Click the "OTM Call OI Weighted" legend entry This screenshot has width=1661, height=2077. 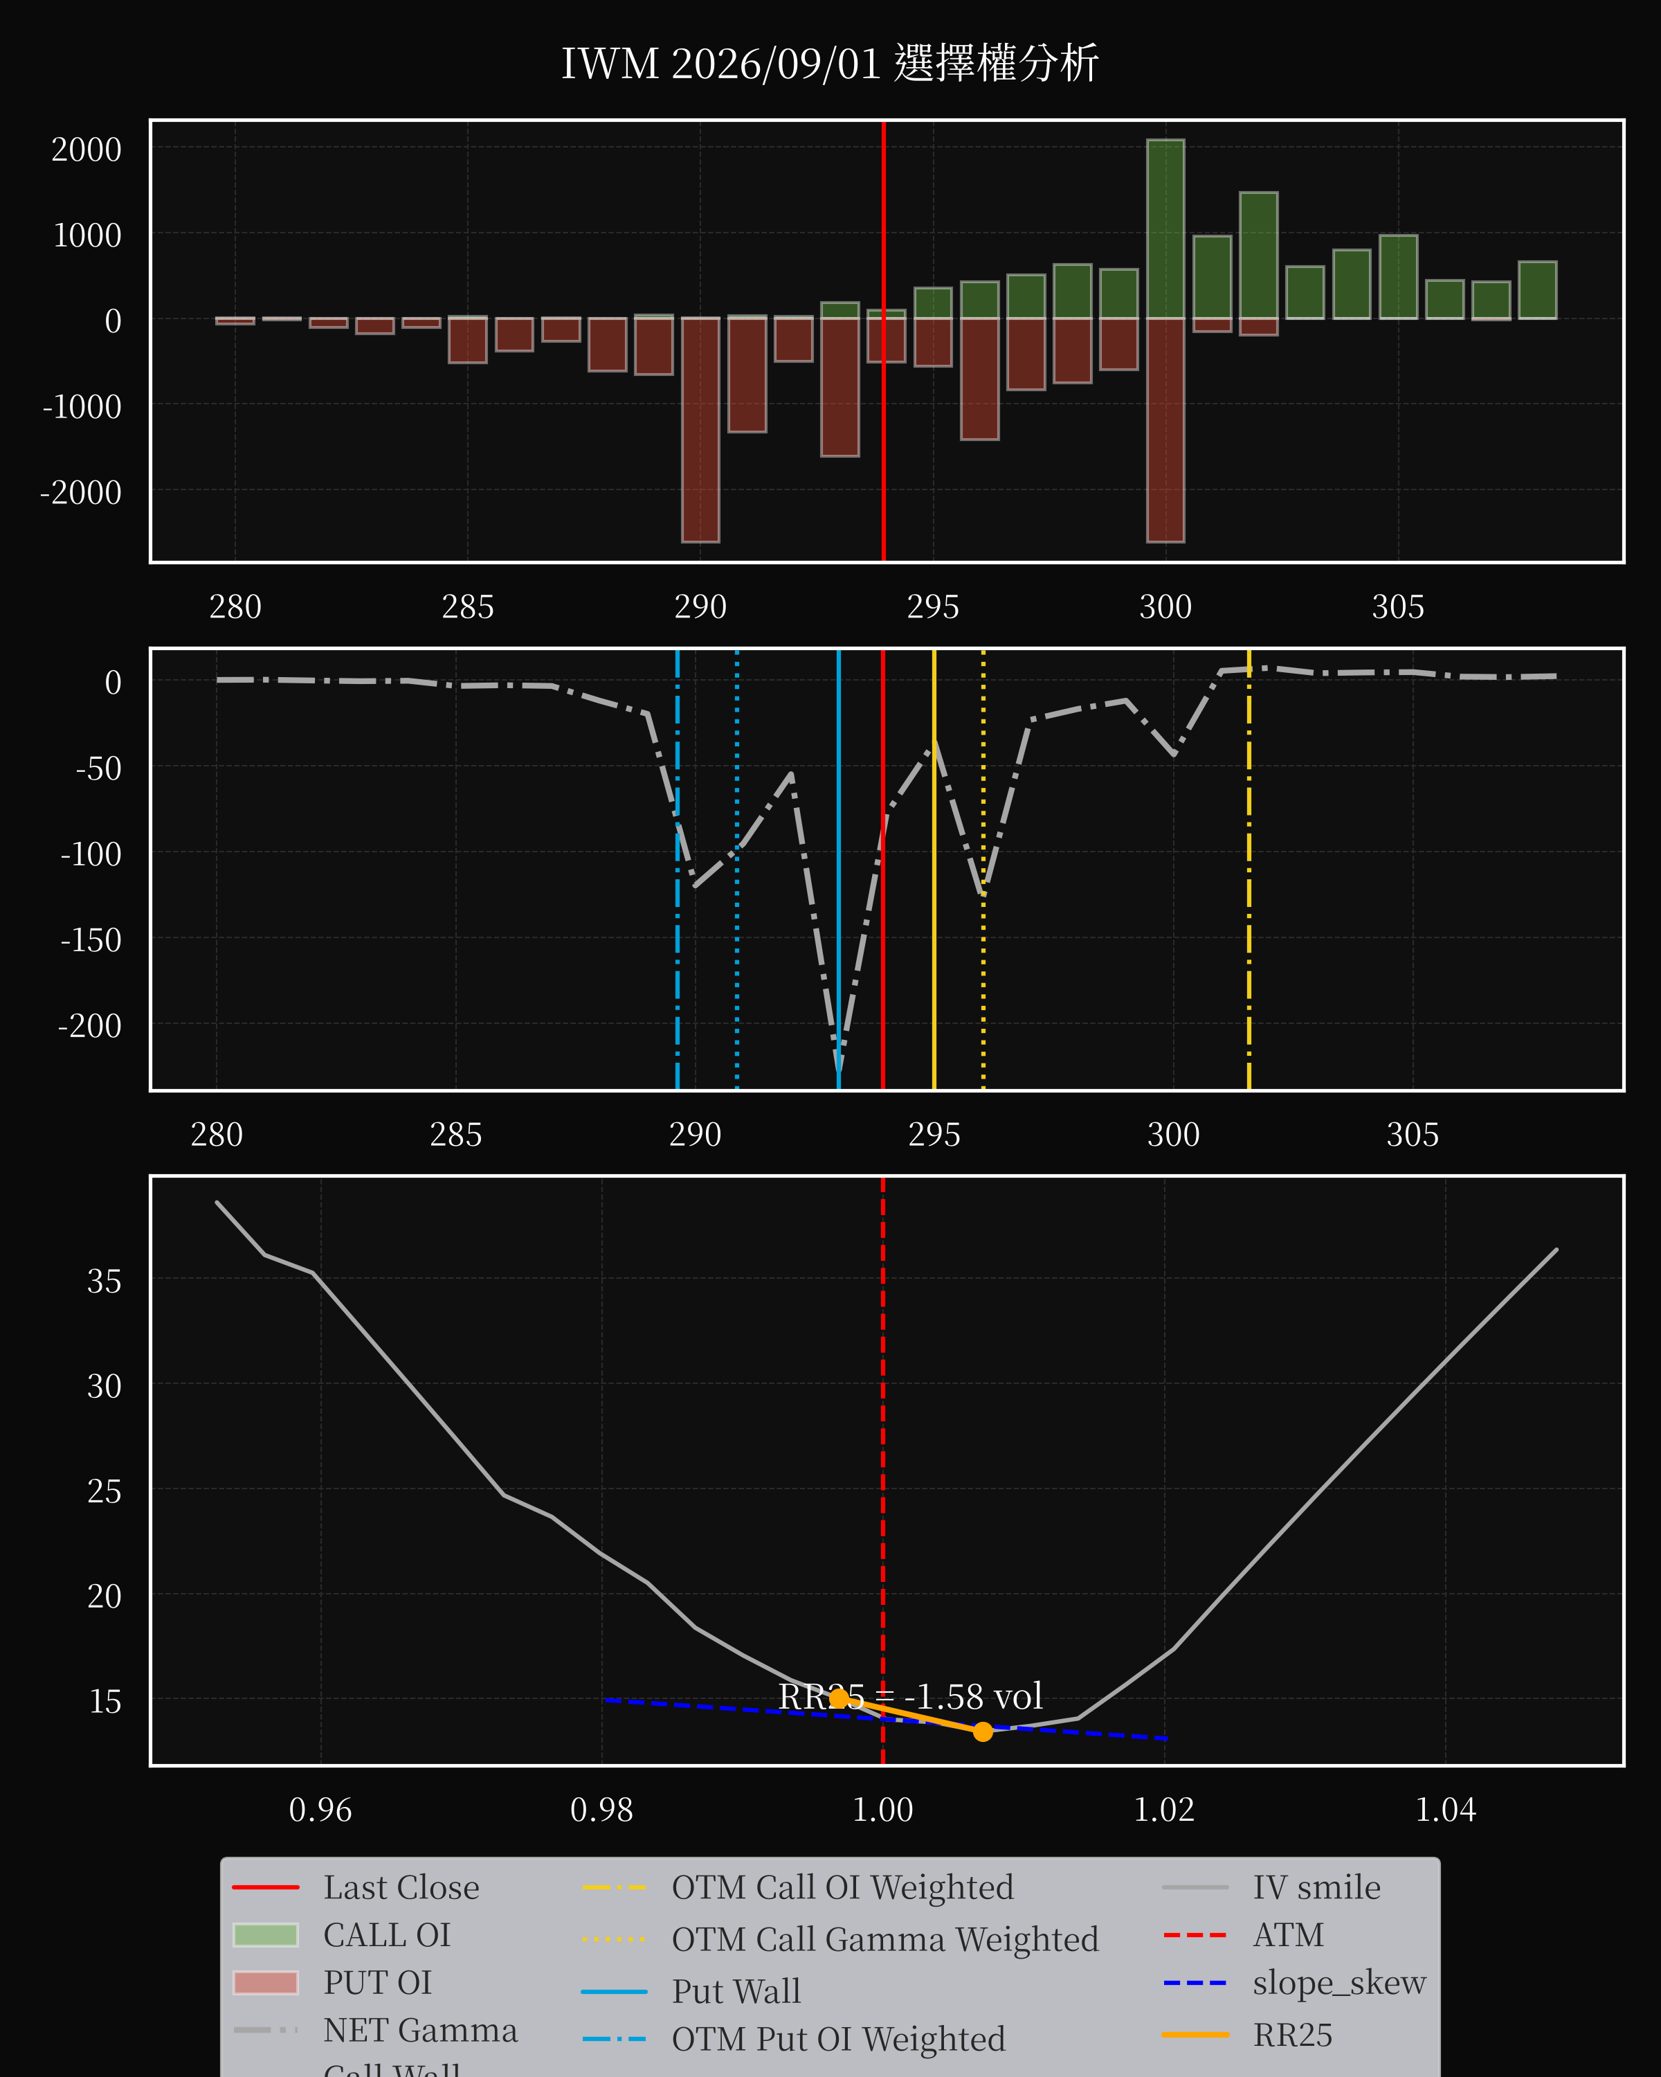(x=798, y=1887)
